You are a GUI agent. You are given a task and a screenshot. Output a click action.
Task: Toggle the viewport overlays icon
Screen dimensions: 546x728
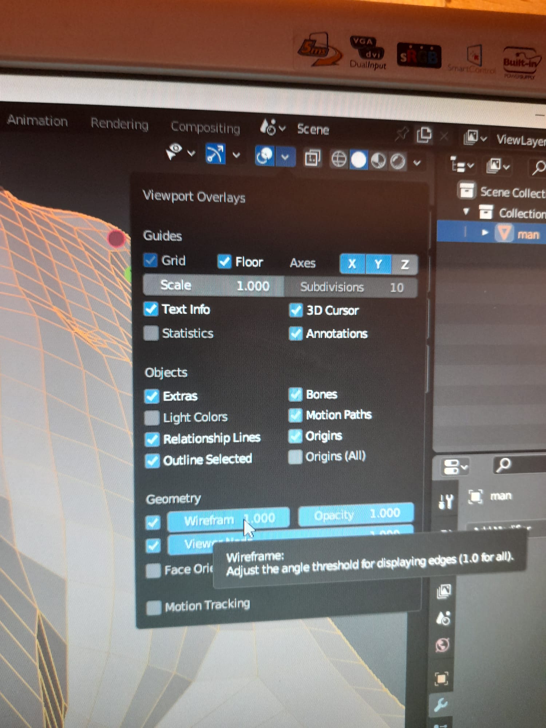(265, 156)
